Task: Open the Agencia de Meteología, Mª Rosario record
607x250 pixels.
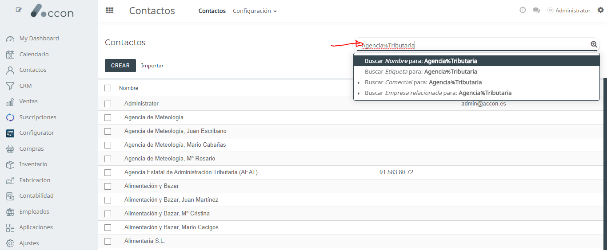Action: coord(170,159)
